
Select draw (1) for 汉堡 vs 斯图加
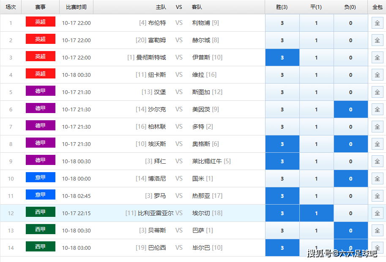point(316,92)
